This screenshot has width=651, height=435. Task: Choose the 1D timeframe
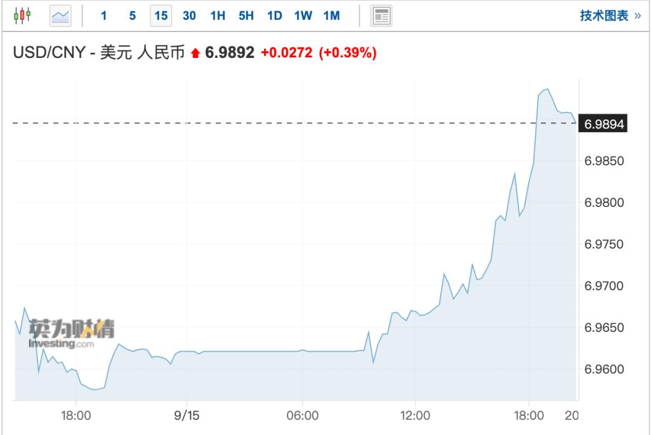(x=274, y=16)
